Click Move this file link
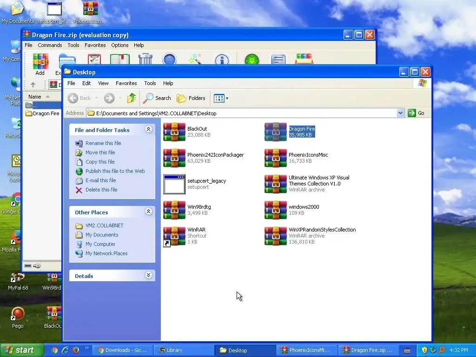 [100, 152]
